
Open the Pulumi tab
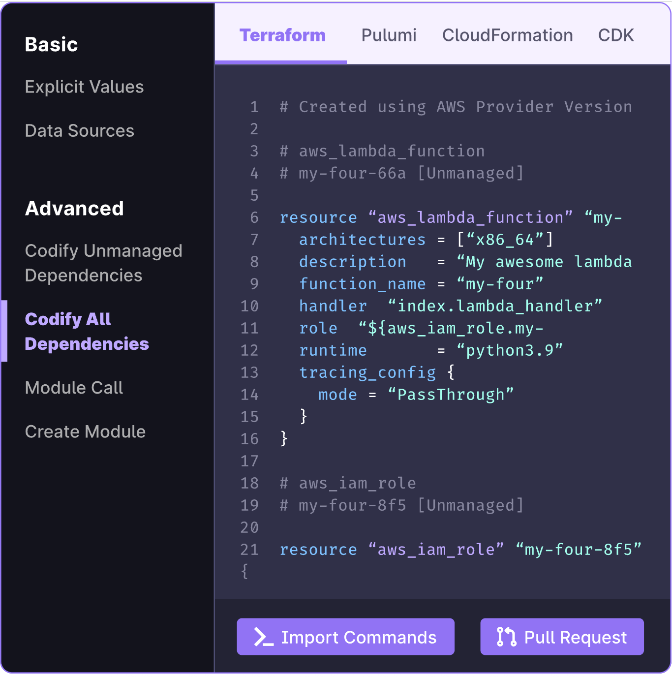click(x=389, y=35)
